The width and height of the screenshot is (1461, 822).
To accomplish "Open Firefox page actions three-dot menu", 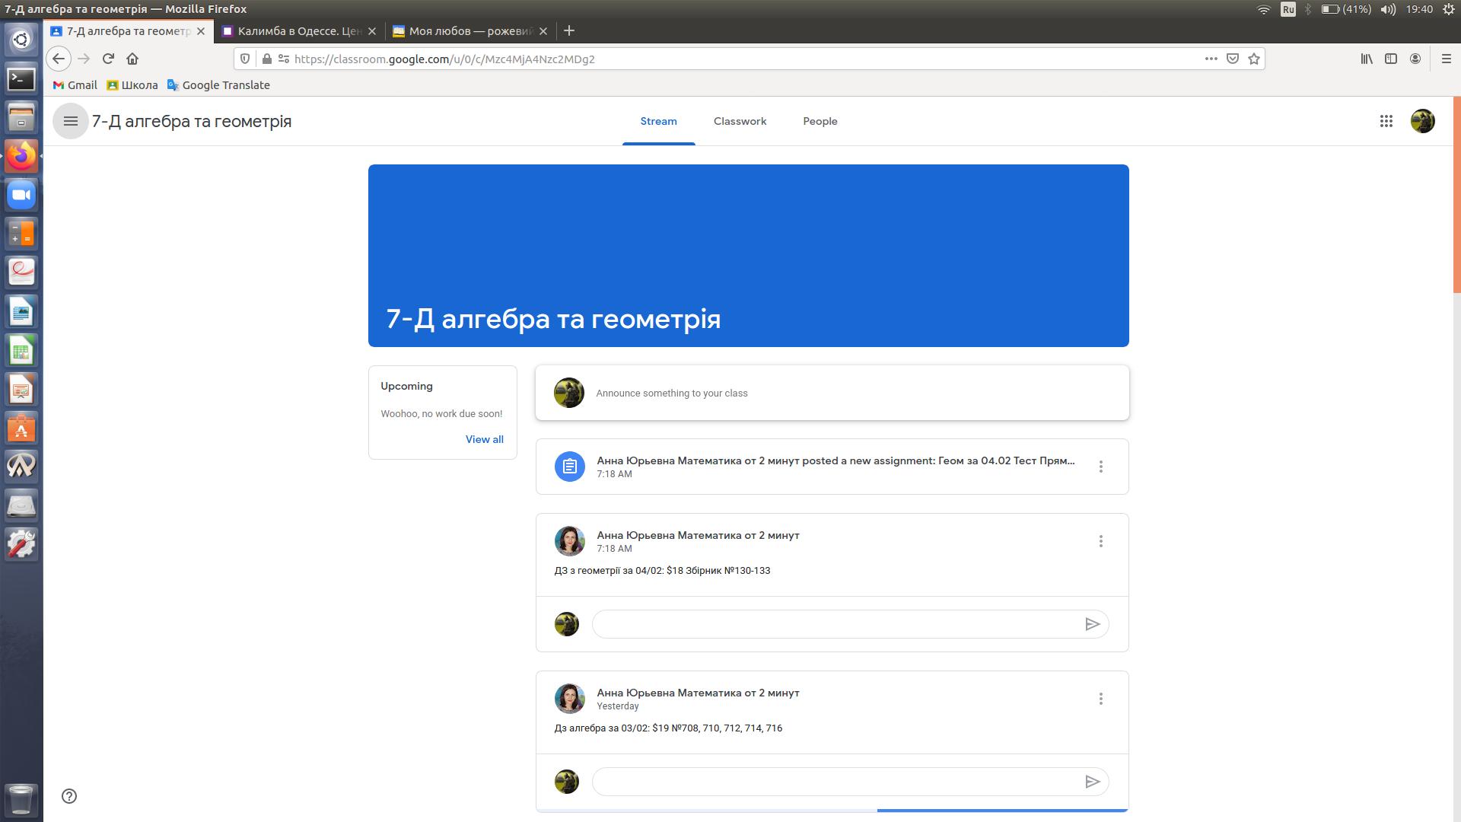I will point(1211,59).
